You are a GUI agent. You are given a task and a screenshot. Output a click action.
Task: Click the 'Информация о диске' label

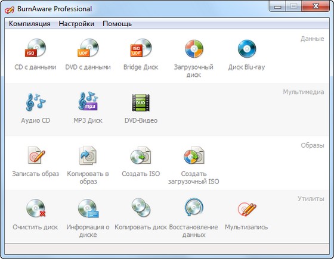pos(88,231)
